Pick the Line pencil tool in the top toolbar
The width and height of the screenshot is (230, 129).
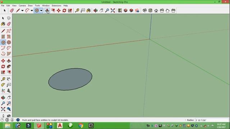pyautogui.click(x=18, y=10)
